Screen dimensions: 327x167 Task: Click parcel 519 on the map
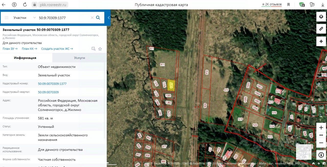tap(240, 119)
